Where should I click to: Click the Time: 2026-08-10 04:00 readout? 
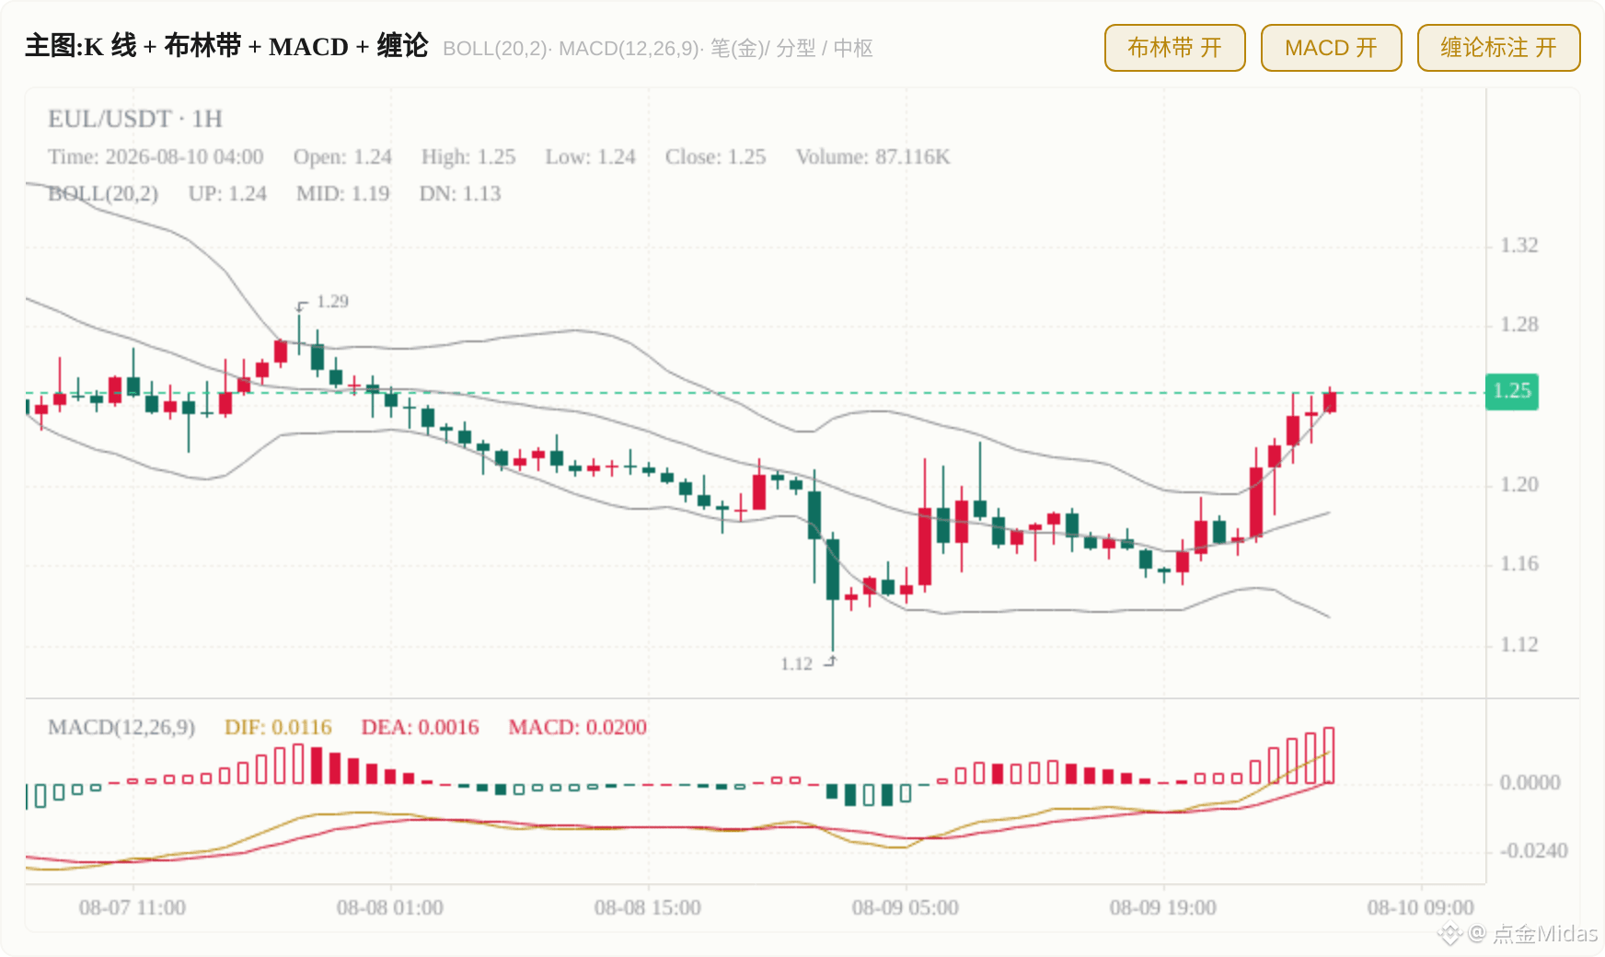[156, 156]
